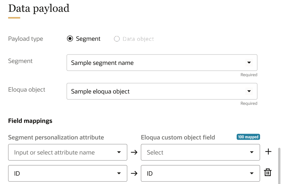Click the Sample segment name field

point(149,63)
